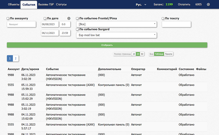The image size is (219, 135).
Task: Enable the По тексту checkbox
Action: [163, 18]
